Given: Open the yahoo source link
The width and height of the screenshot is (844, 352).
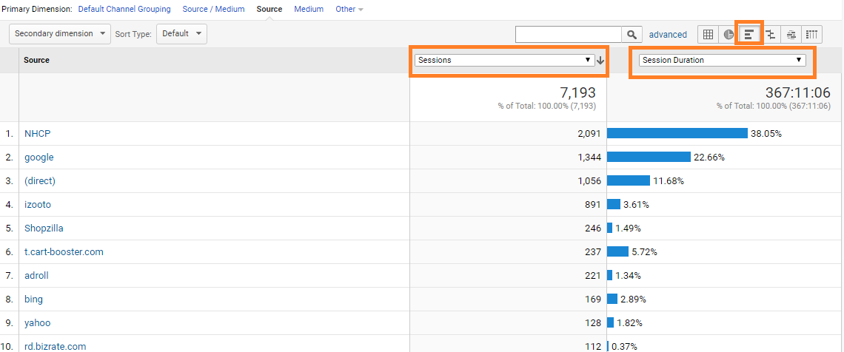Looking at the screenshot, I should pyautogui.click(x=37, y=323).
